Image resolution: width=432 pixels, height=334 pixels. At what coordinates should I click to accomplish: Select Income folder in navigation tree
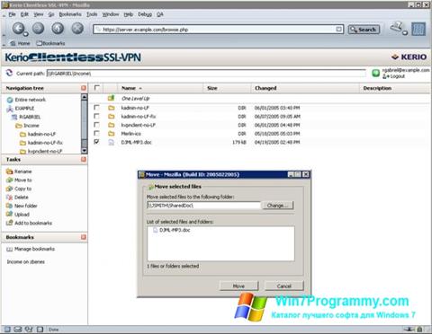coord(27,126)
